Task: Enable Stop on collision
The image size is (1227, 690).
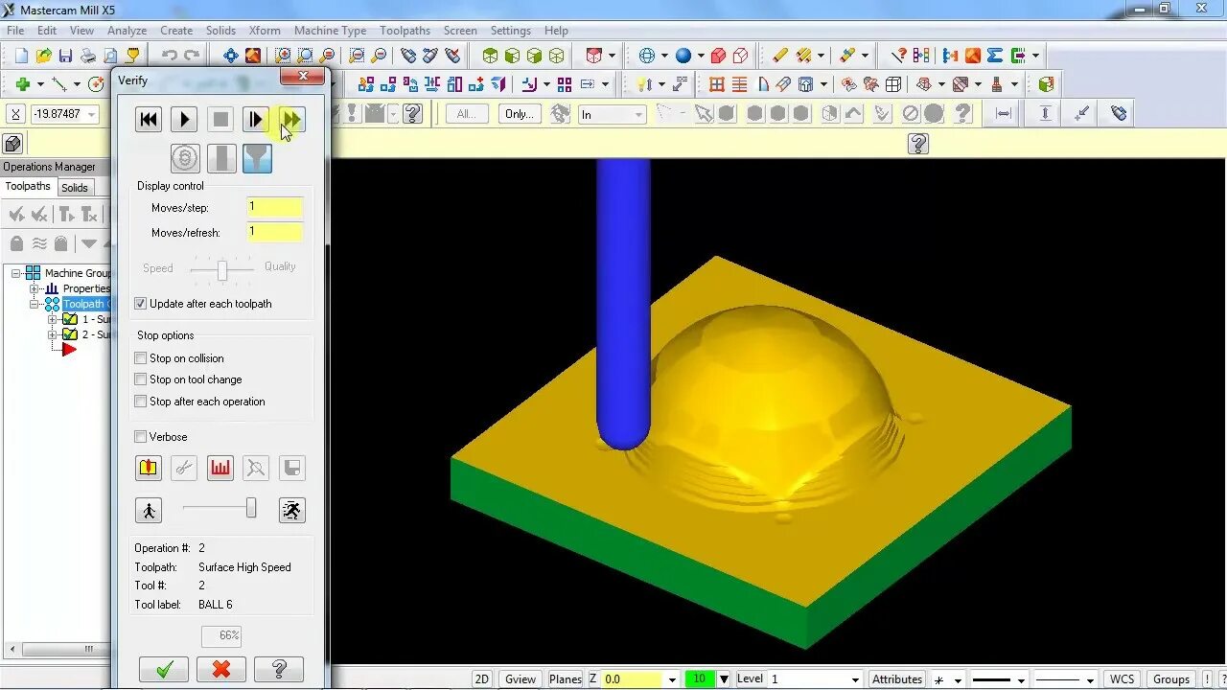Action: click(x=141, y=358)
